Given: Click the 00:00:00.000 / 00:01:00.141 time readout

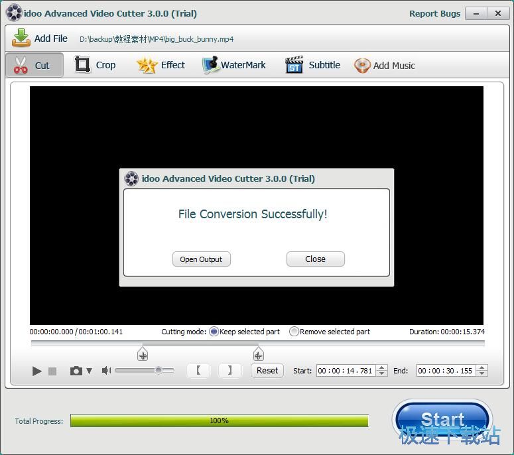Looking at the screenshot, I should [x=76, y=332].
